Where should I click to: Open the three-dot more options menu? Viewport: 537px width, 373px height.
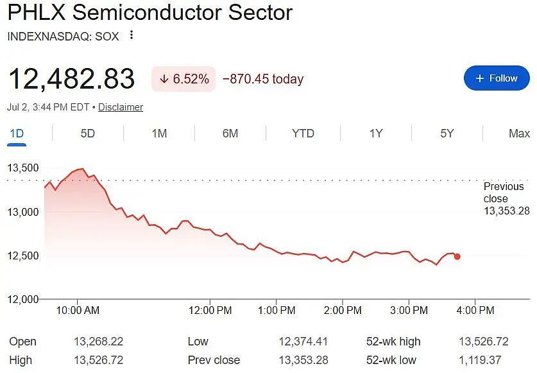coord(132,35)
